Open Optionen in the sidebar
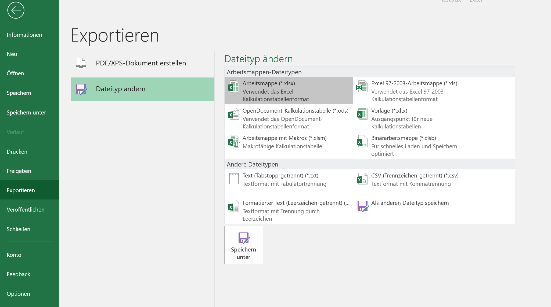Image resolution: width=551 pixels, height=307 pixels. pyautogui.click(x=30, y=294)
